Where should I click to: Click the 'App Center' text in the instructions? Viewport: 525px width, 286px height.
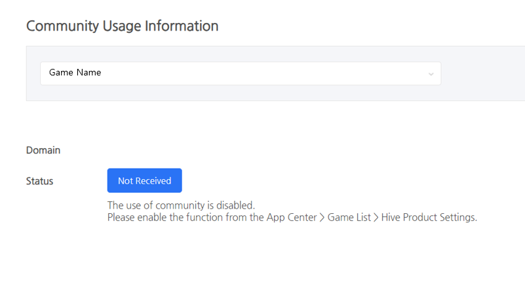point(292,217)
